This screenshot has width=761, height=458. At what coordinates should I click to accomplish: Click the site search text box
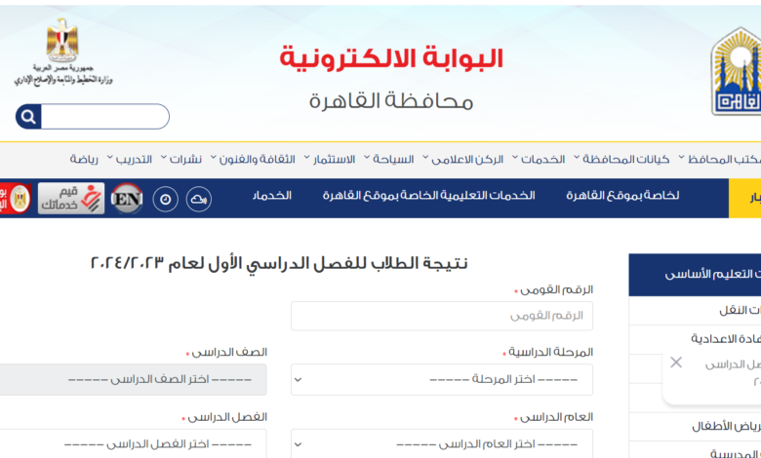tap(104, 117)
